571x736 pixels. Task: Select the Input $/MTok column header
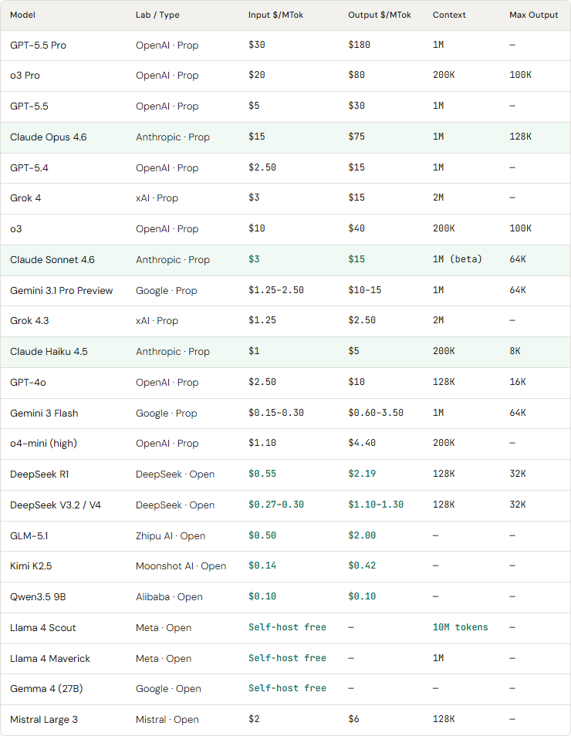275,15
